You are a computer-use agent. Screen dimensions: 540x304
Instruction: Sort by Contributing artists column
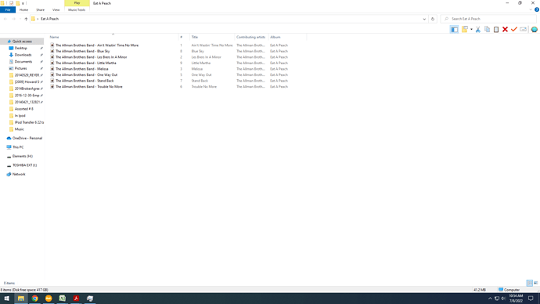(x=250, y=38)
